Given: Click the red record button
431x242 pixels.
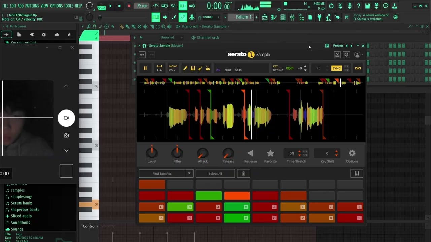Looking at the screenshot, I should (129, 6).
